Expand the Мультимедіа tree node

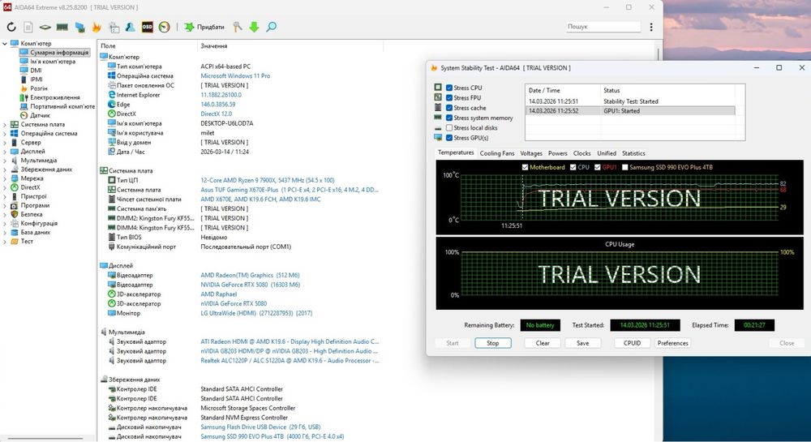(5, 161)
